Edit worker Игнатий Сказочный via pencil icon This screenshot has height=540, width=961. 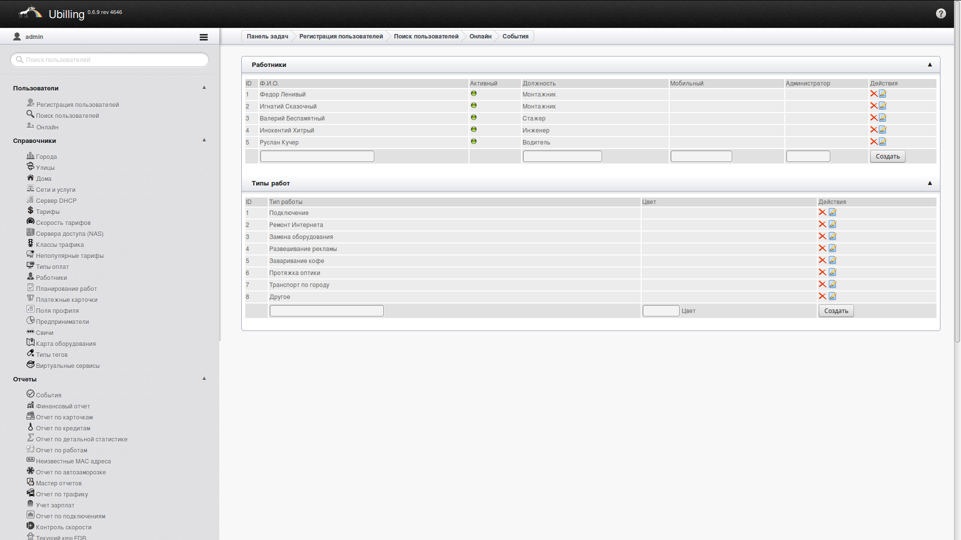(x=882, y=106)
